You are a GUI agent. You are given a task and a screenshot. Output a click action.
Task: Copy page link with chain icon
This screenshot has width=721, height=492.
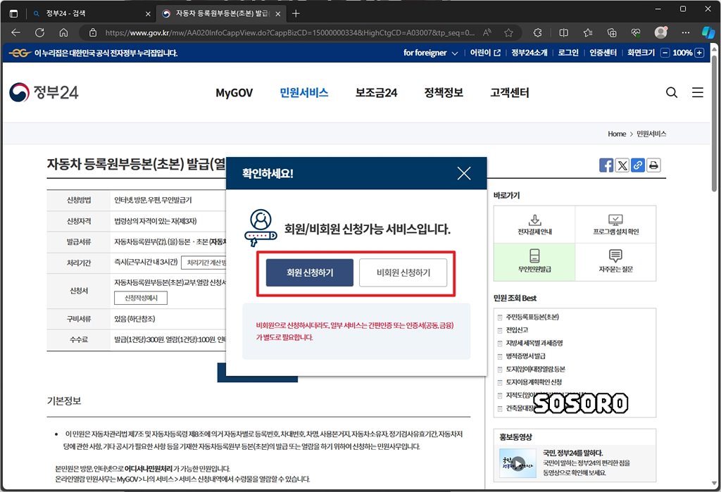(638, 165)
